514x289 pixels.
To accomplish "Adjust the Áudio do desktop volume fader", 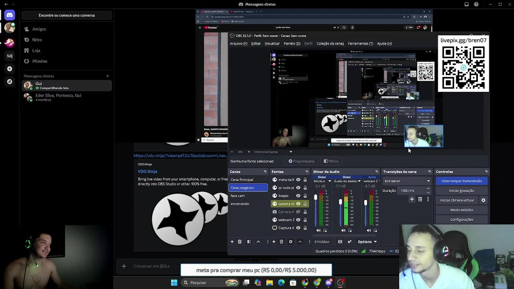I will [341, 202].
